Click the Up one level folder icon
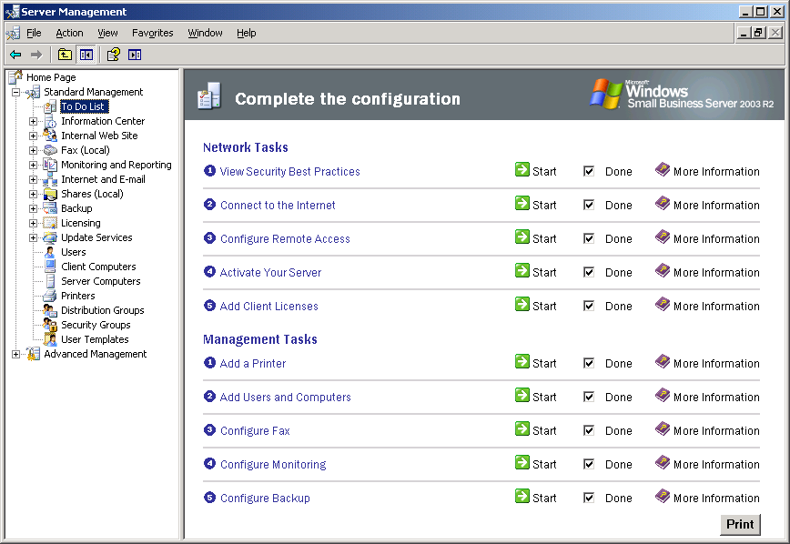 tap(65, 55)
